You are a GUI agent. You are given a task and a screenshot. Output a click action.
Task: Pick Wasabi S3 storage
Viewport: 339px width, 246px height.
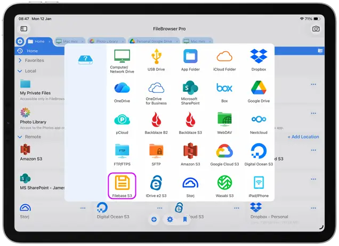click(x=224, y=186)
